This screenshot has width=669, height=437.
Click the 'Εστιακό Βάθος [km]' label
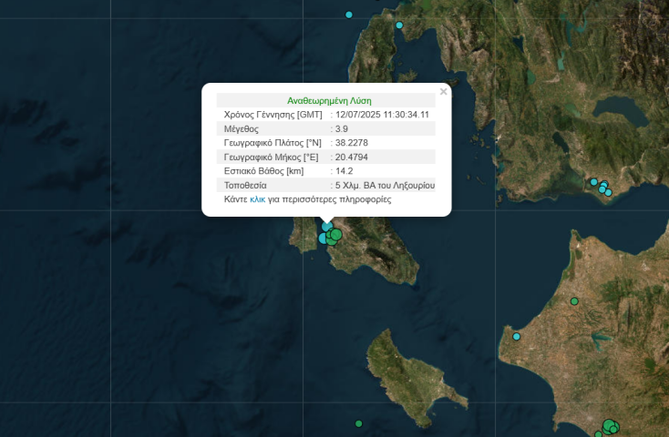(263, 171)
